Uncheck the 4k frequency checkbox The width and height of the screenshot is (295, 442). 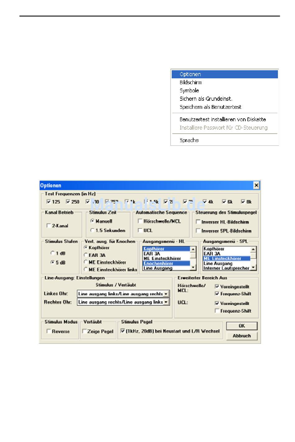205,202
